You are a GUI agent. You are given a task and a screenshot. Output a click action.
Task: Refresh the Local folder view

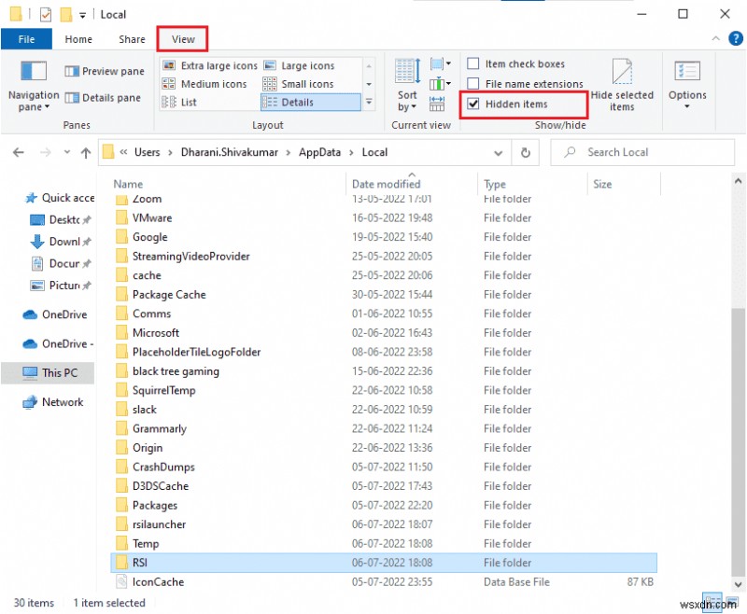pyautogui.click(x=525, y=153)
